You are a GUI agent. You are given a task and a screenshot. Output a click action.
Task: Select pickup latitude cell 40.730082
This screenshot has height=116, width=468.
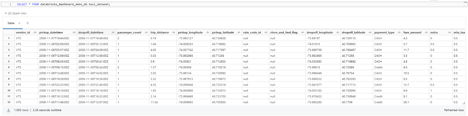point(226,73)
